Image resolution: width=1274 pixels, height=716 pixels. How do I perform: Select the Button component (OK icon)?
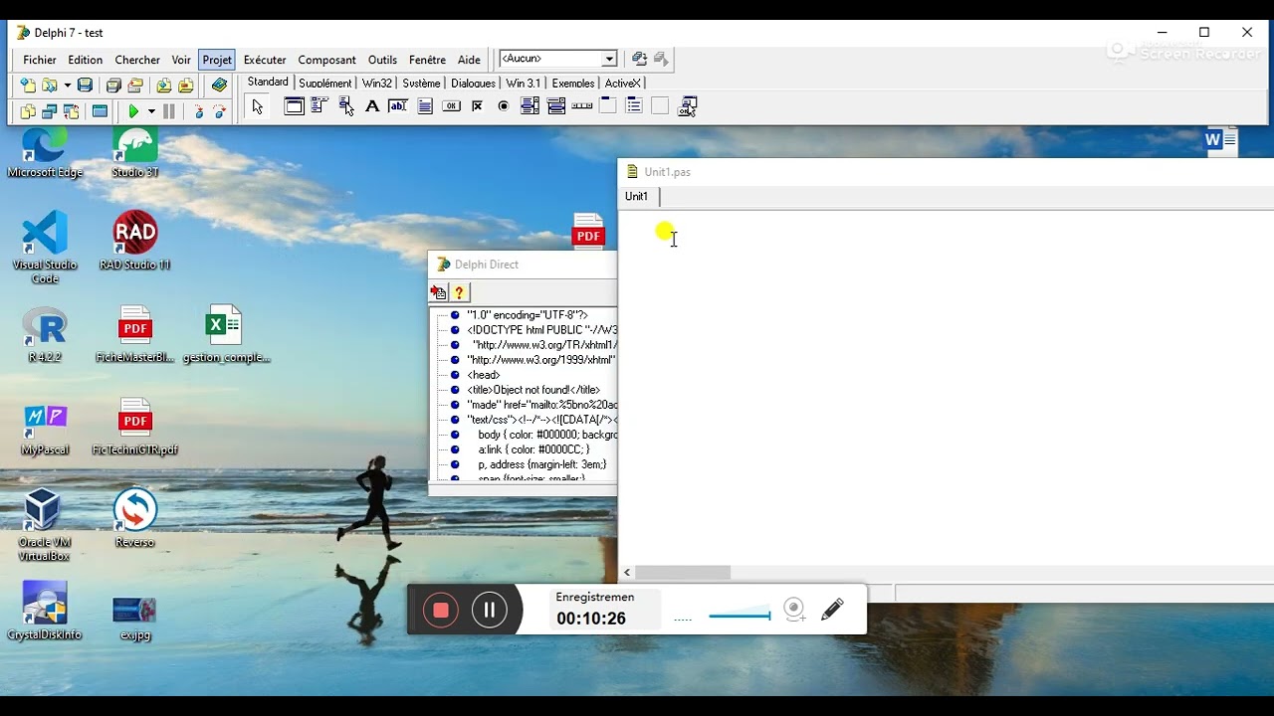tap(451, 106)
